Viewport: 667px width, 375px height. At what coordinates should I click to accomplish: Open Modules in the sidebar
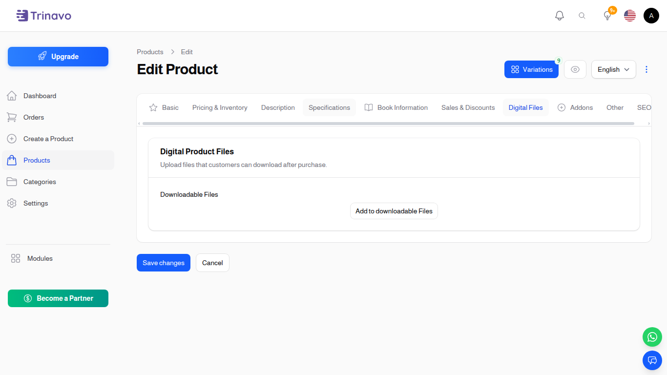tap(58, 258)
